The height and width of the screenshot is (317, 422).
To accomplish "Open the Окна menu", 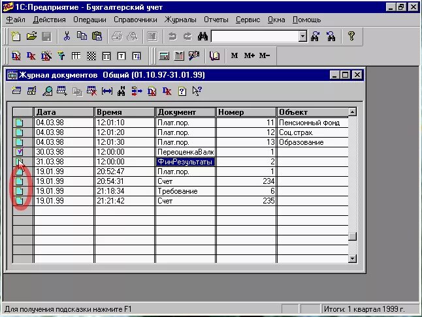I will tap(276, 20).
